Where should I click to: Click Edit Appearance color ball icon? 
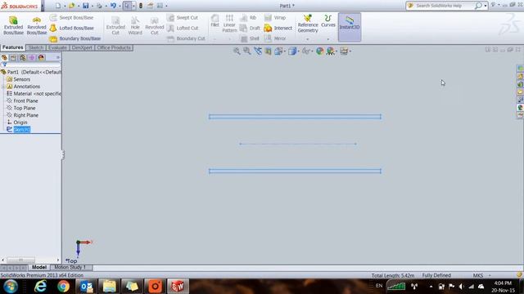coord(320,51)
